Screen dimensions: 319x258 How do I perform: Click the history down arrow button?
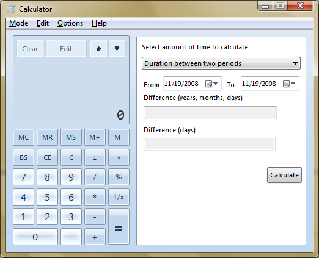coord(117,48)
